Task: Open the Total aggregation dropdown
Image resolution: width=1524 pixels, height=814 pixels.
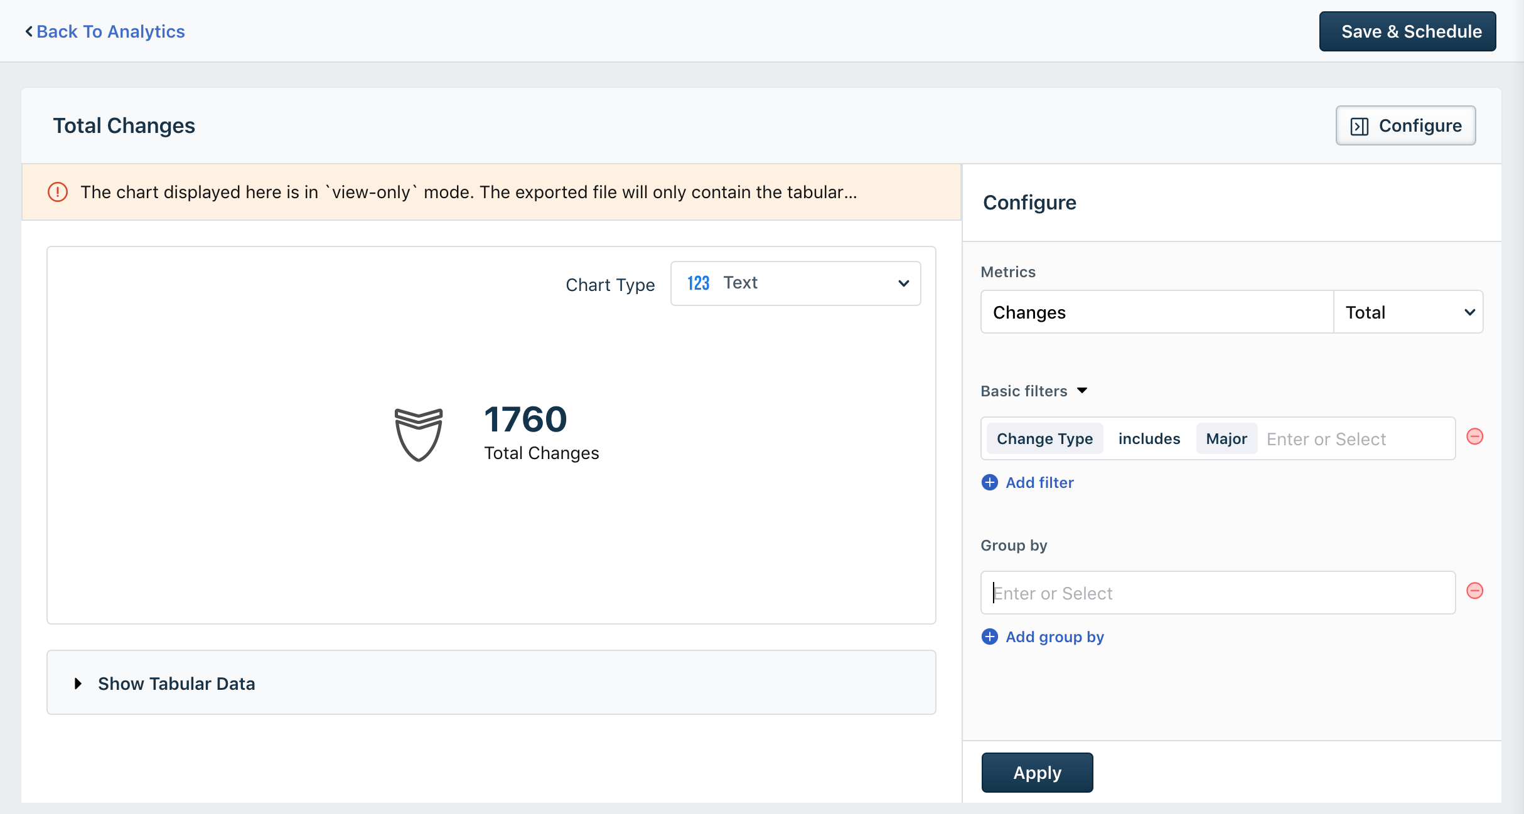Action: tap(1408, 312)
